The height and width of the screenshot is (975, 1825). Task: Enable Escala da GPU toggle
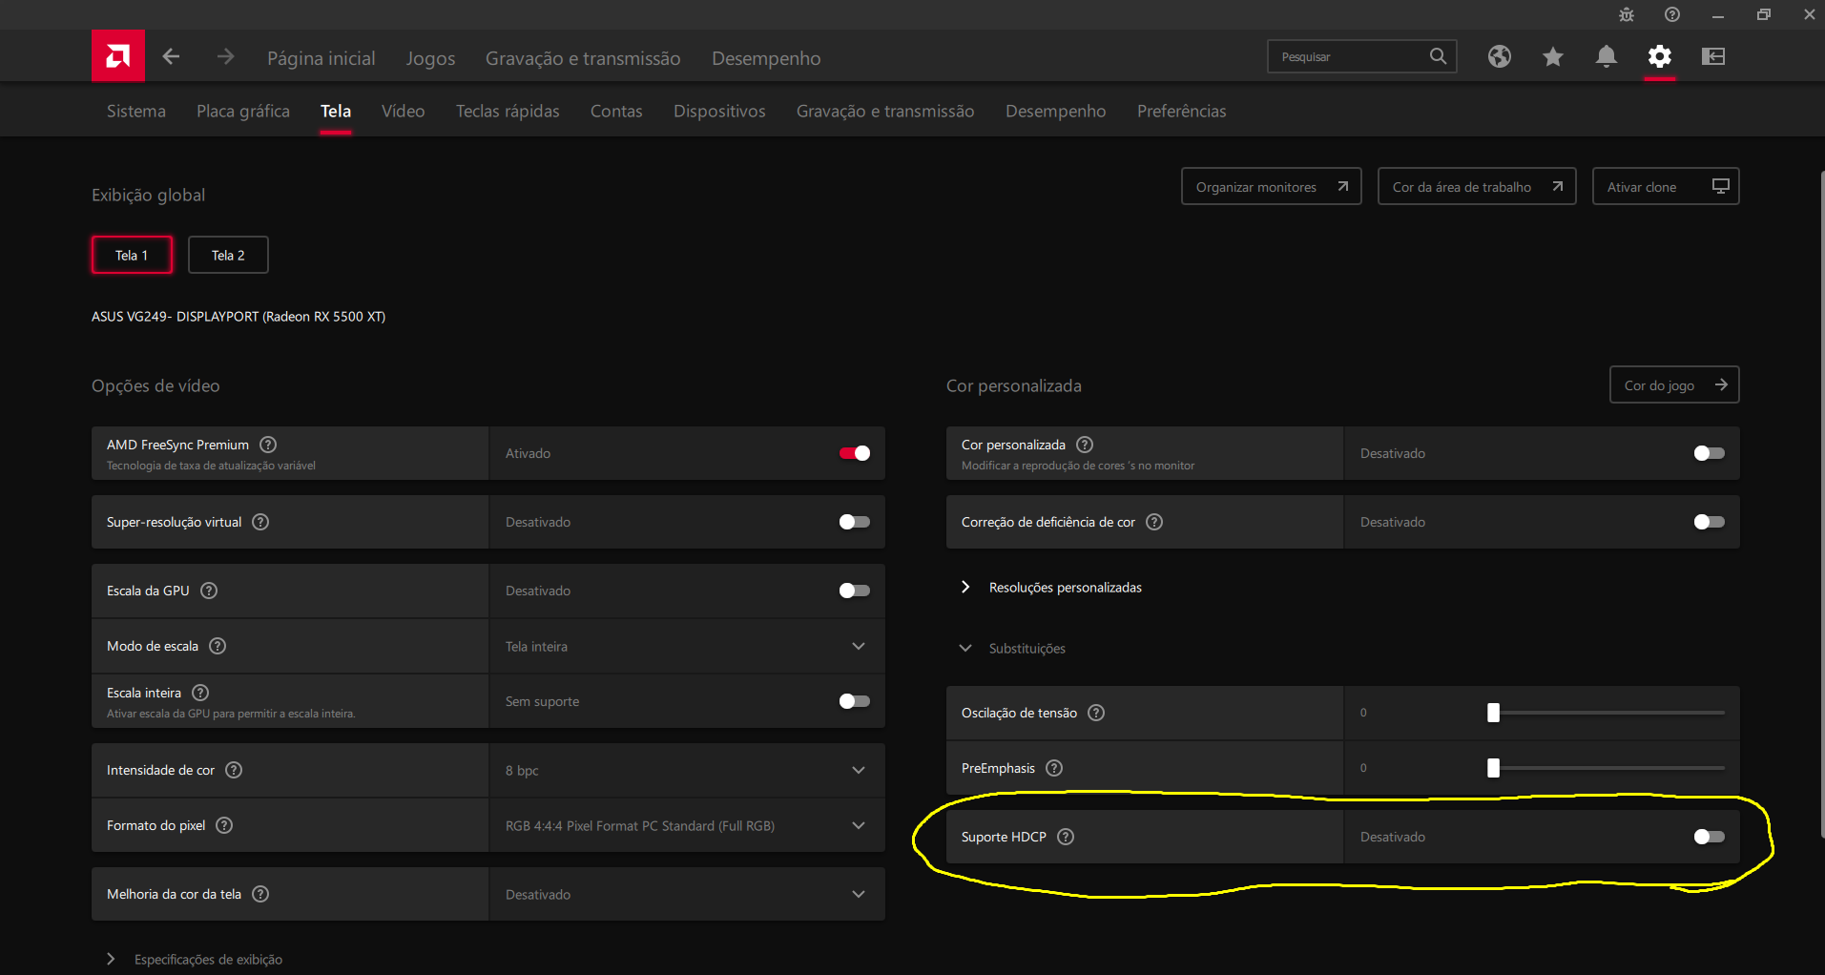[x=855, y=591]
